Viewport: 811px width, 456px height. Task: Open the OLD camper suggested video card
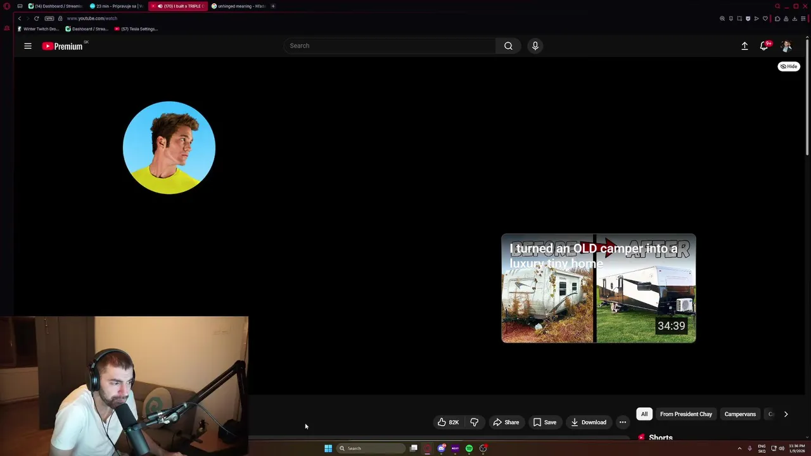599,288
